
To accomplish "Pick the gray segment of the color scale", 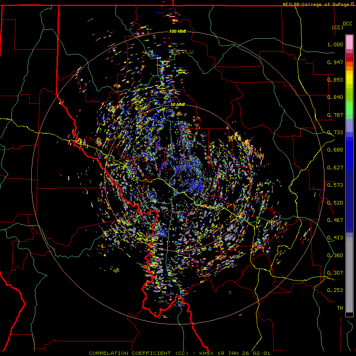I will 349,275.
